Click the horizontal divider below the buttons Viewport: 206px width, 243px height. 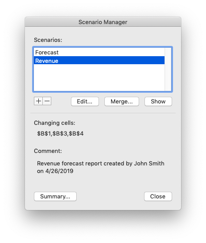point(103,113)
